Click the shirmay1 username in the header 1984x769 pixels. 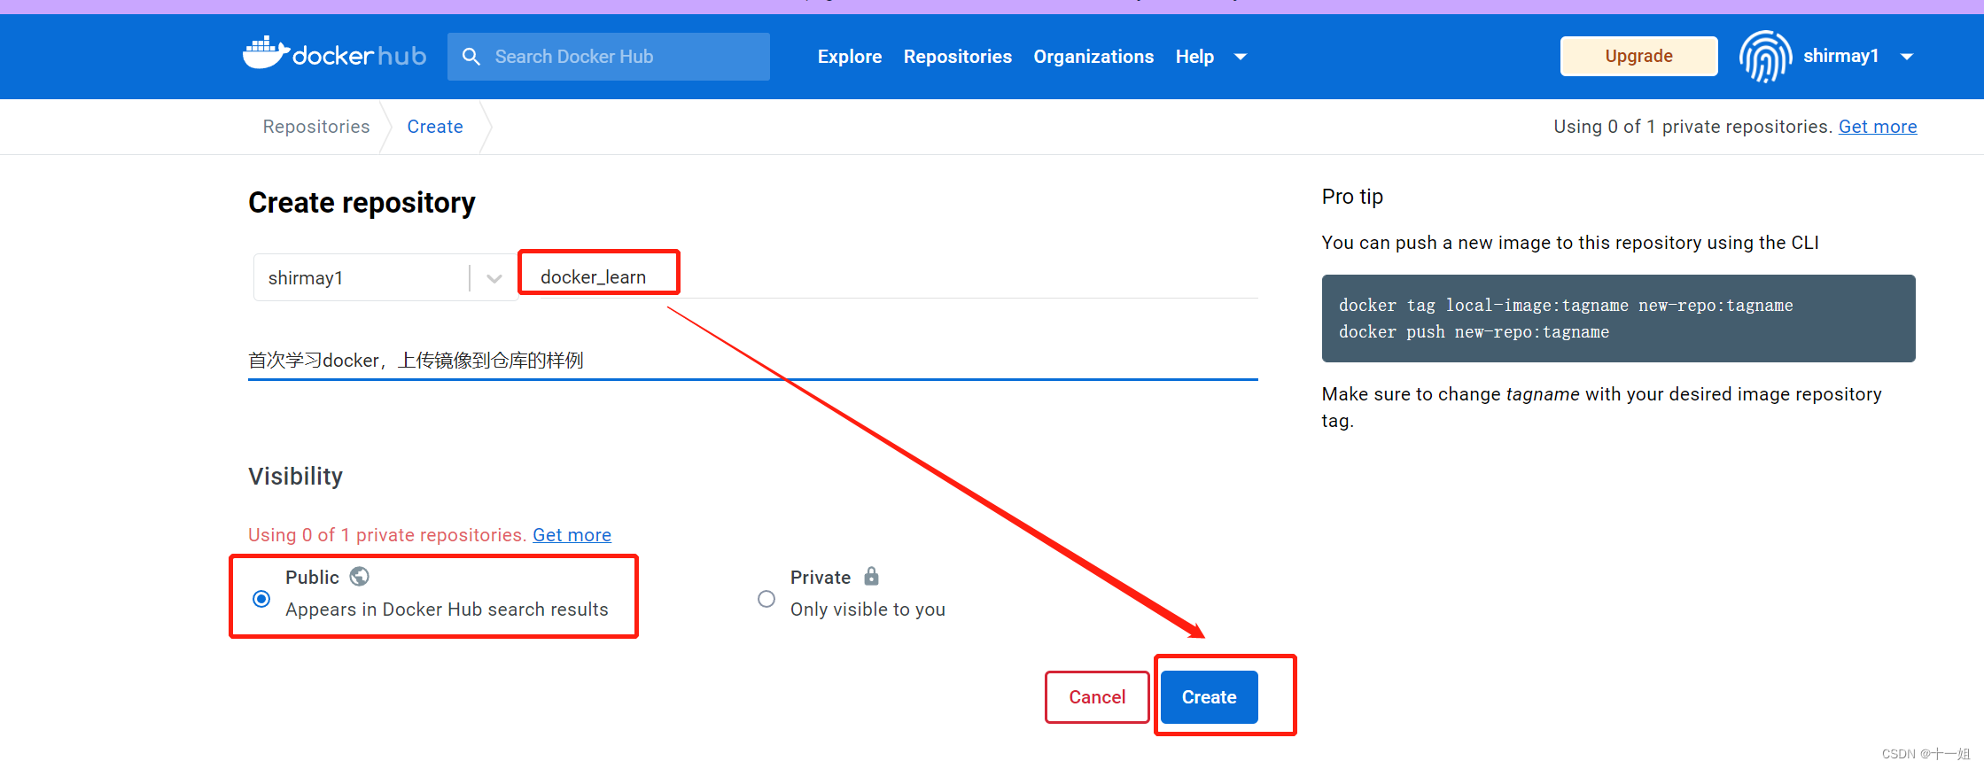coord(1840,56)
